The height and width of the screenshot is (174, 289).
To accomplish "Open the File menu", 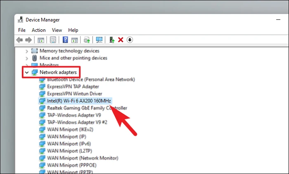I will coord(22,30).
